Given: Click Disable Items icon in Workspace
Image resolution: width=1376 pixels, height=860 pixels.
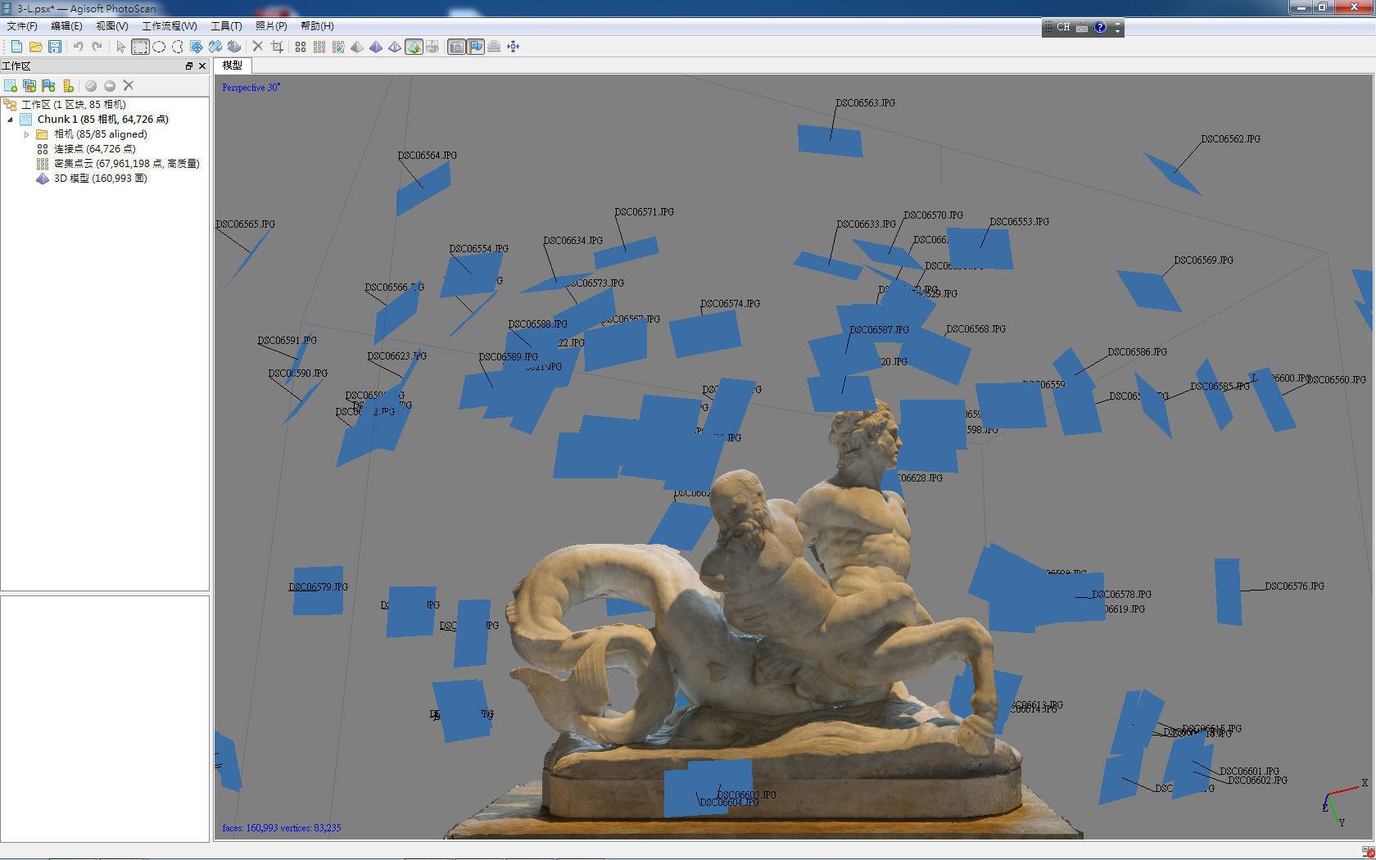Looking at the screenshot, I should click(110, 85).
